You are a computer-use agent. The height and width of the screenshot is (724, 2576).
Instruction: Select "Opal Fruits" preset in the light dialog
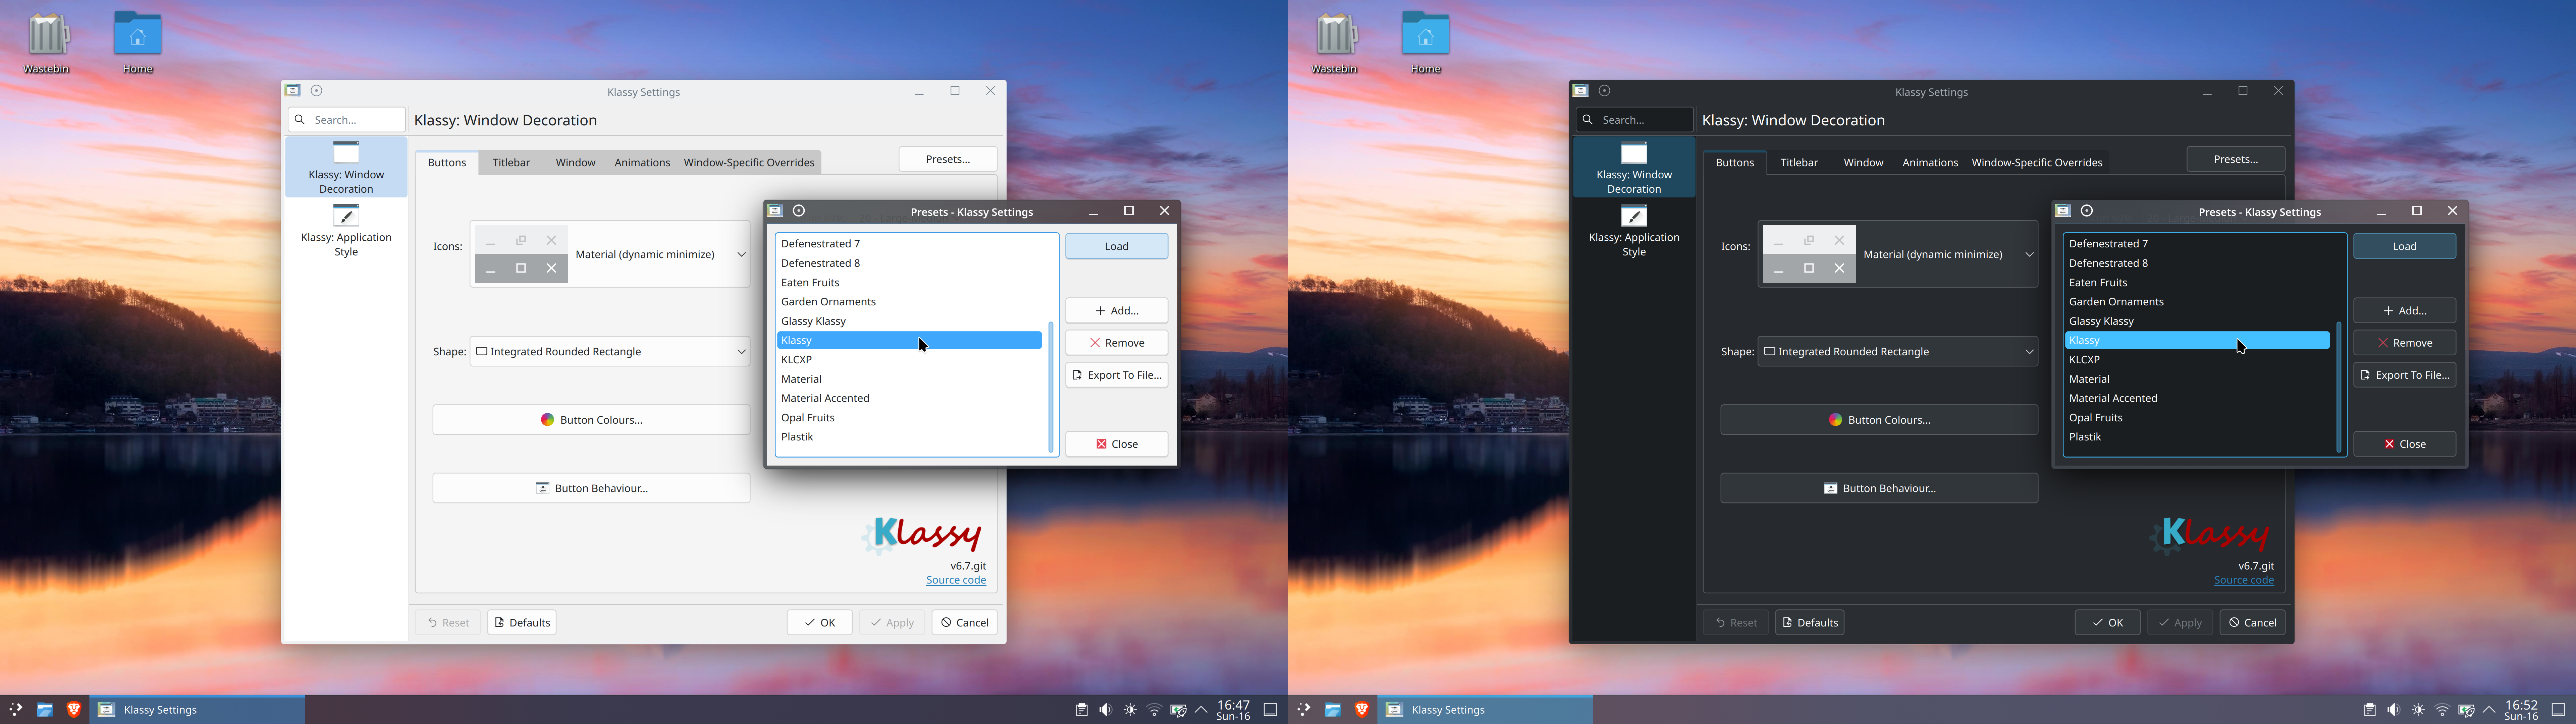coord(909,418)
